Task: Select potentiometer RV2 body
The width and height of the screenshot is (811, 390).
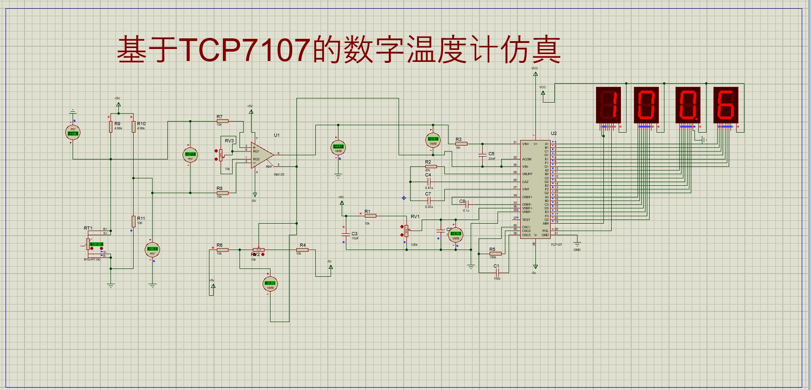Action: [x=258, y=250]
